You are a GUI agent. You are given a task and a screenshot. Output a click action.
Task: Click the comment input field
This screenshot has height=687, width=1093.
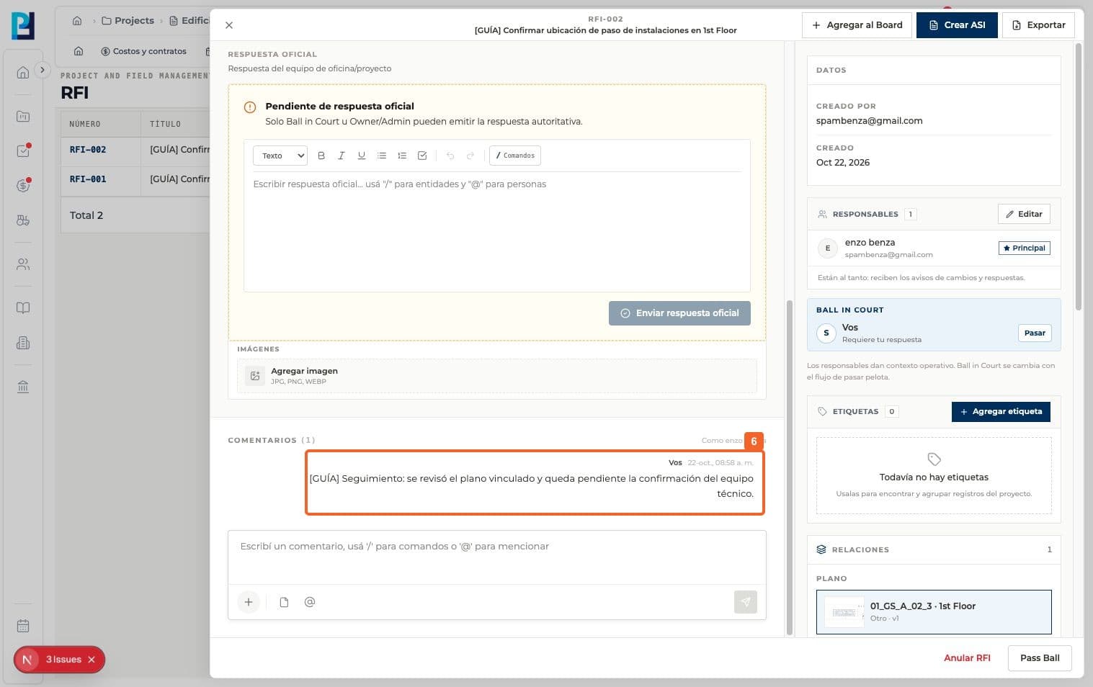coord(496,557)
